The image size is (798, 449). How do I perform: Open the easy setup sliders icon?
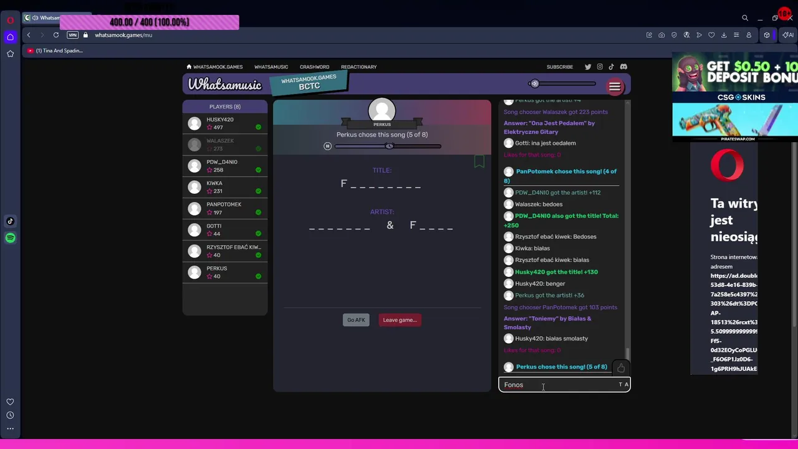click(736, 35)
